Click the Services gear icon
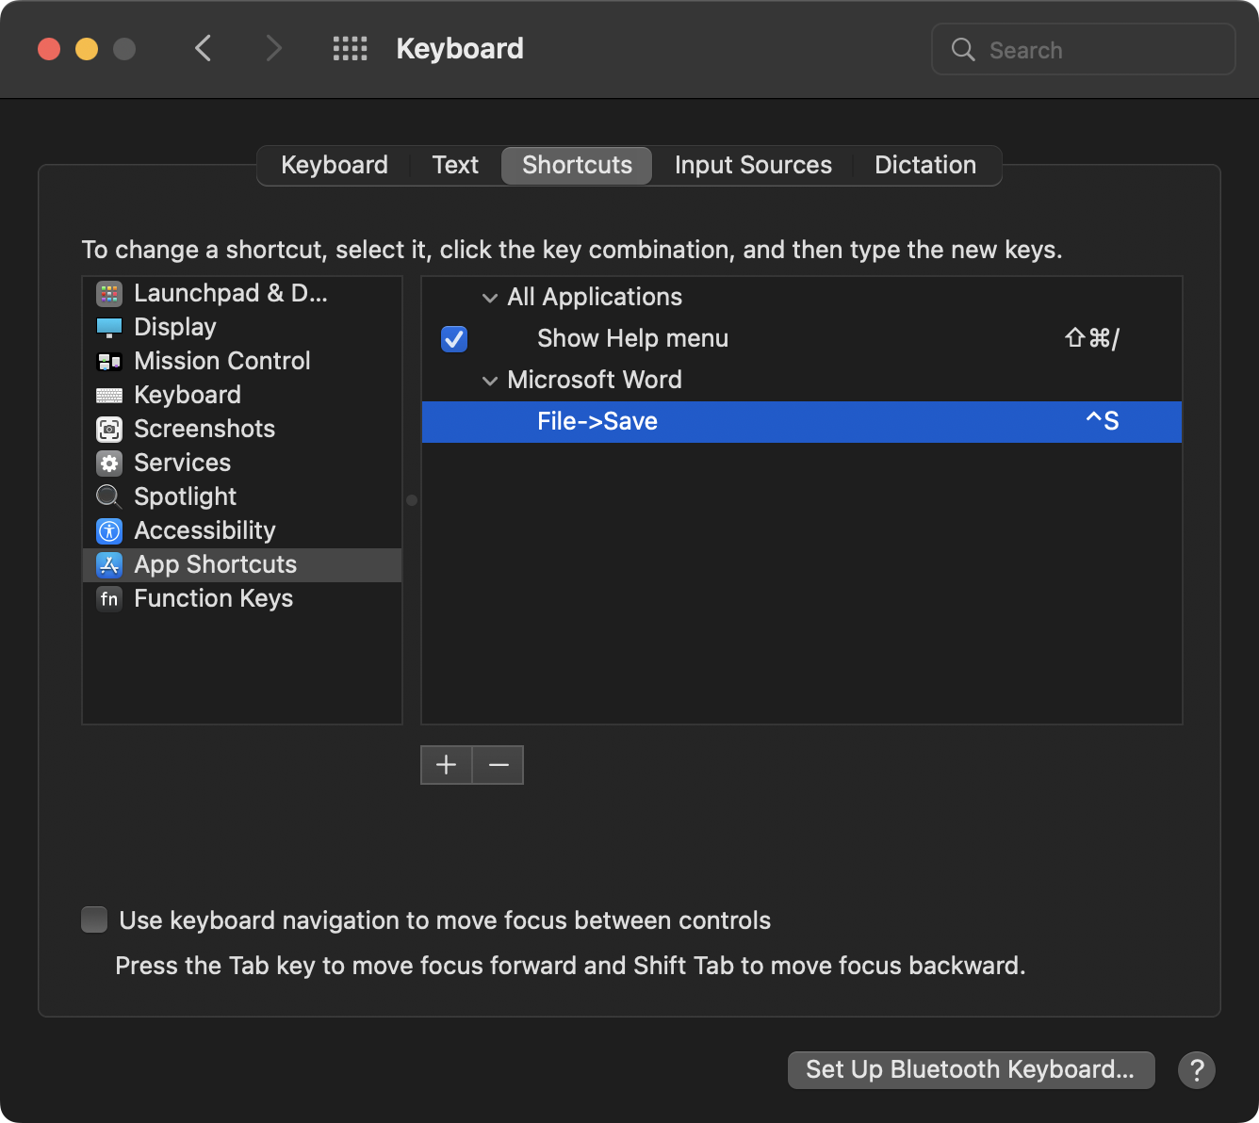Image resolution: width=1259 pixels, height=1123 pixels. click(109, 464)
